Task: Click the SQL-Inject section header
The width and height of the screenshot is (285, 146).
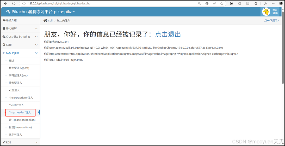Action: pyautogui.click(x=20, y=53)
